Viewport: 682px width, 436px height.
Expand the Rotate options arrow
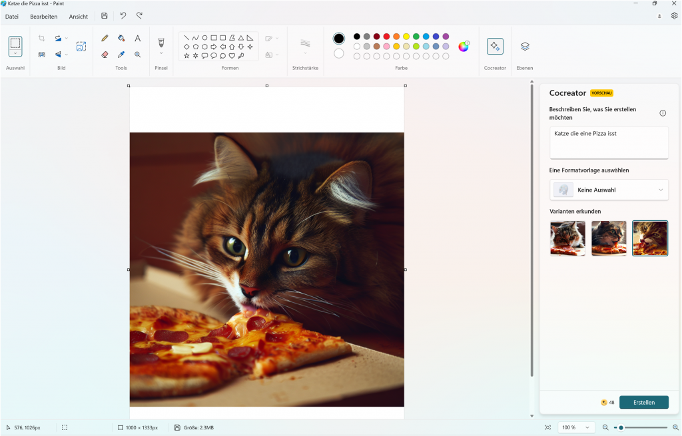tap(66, 38)
